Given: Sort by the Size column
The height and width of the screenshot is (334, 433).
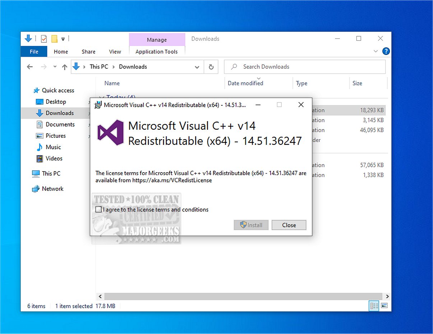Looking at the screenshot, I should [357, 83].
